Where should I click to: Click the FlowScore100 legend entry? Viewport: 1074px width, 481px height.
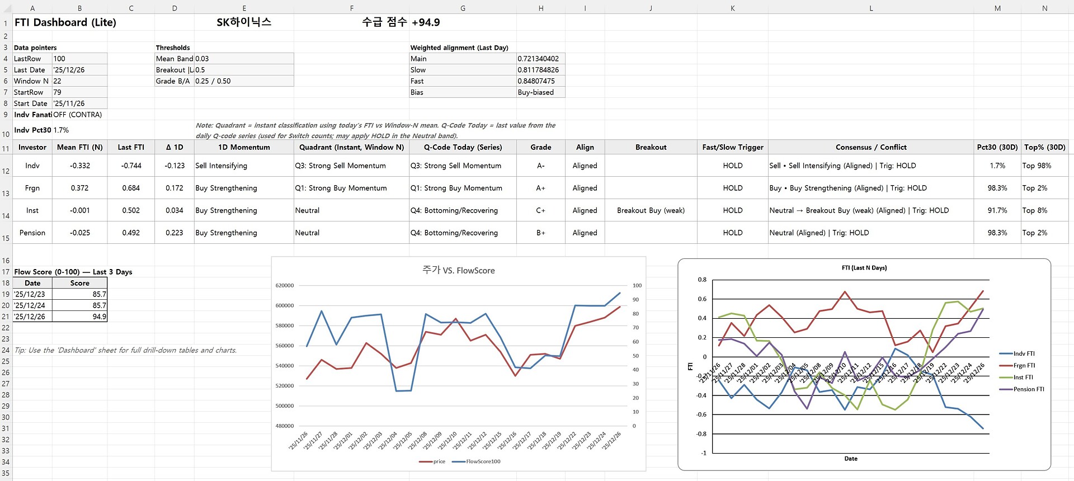coord(482,461)
